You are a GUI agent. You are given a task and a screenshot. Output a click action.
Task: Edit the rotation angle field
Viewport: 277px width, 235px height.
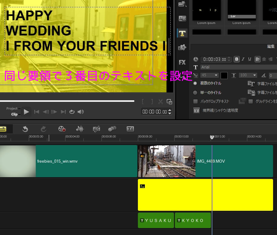272,76
